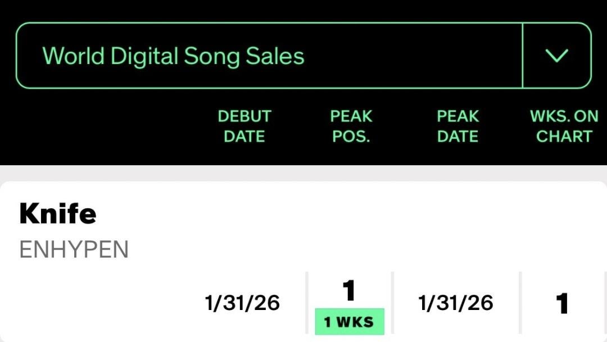The image size is (607, 342).
Task: Click the WKS. ON CHART header
Action: click(x=565, y=126)
